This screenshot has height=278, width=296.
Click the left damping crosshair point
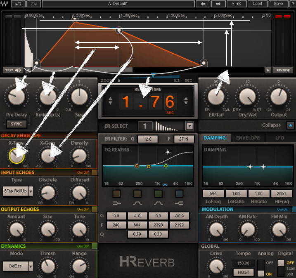pos(250,167)
